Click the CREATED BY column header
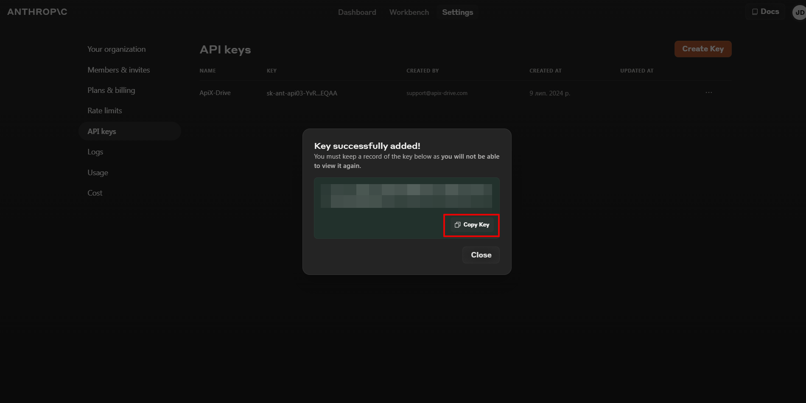The image size is (806, 403). pyautogui.click(x=423, y=71)
